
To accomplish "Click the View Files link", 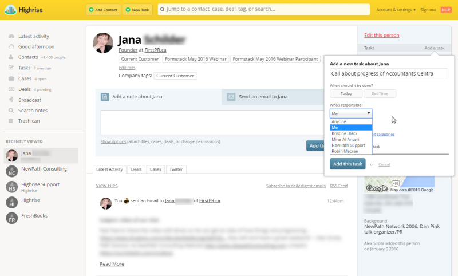I will click(106, 186).
